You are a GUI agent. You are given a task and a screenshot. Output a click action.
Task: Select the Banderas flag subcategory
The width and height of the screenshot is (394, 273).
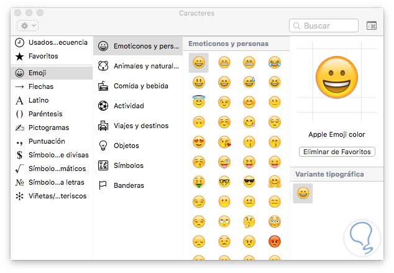(129, 185)
